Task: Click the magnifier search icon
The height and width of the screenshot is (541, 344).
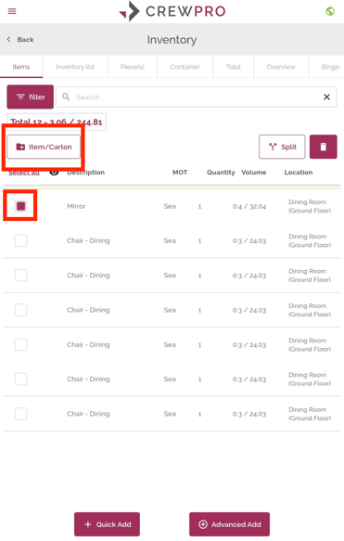Action: coord(66,97)
